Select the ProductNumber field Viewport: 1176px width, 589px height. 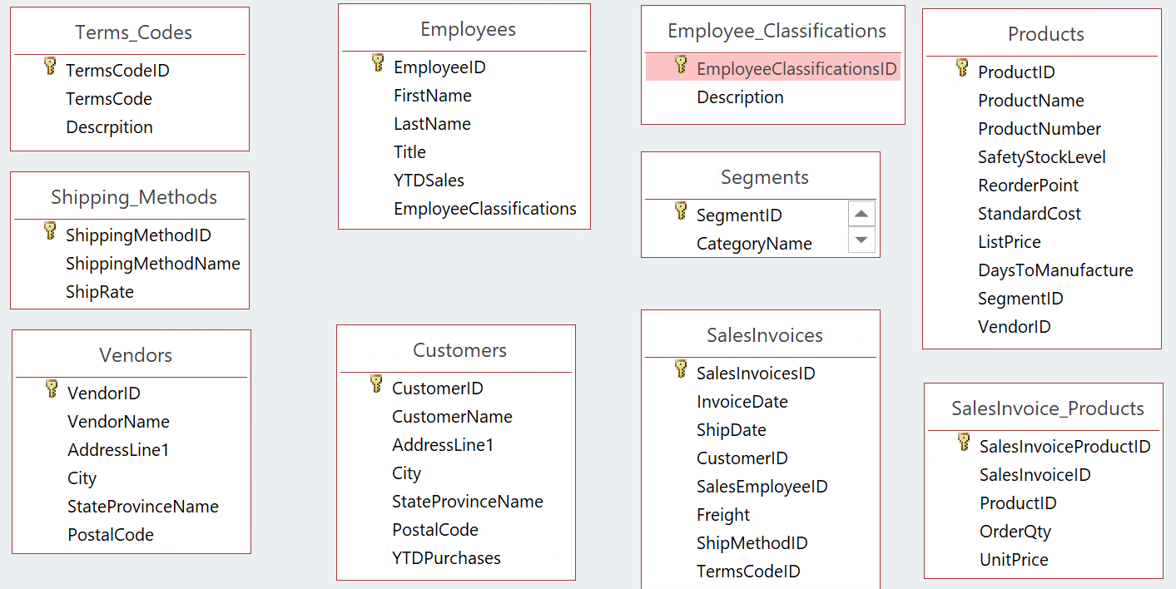point(1040,129)
